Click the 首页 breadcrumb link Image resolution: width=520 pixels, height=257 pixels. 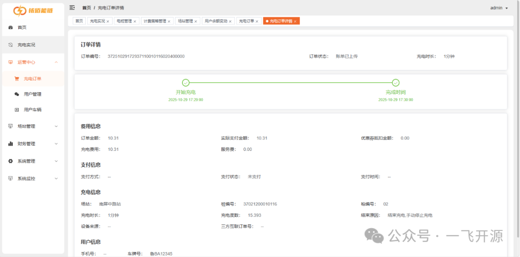pos(86,8)
